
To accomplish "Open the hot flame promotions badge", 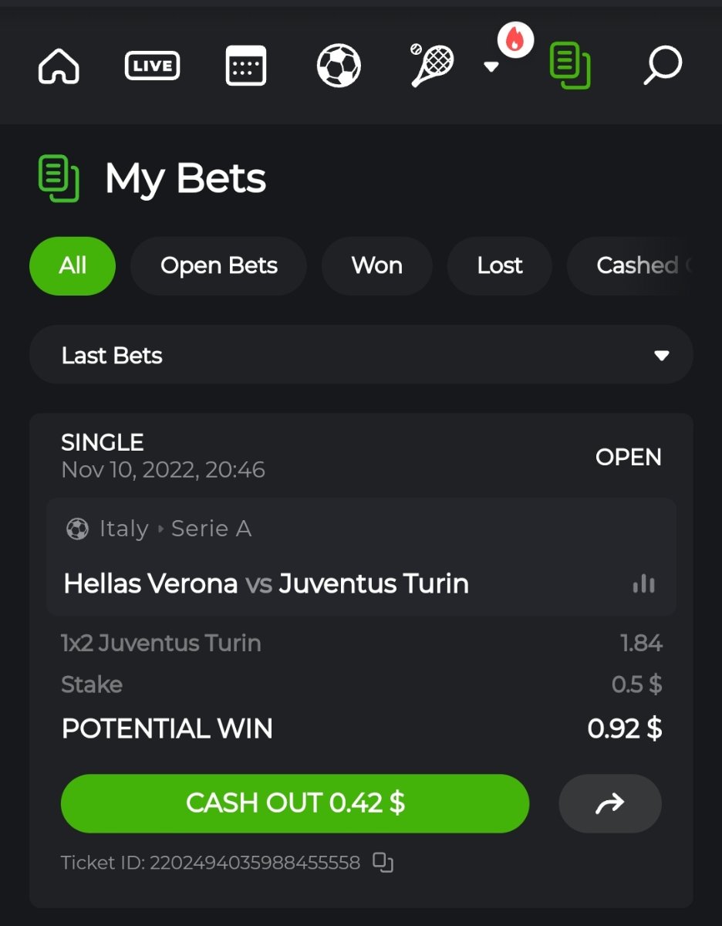I will 515,39.
